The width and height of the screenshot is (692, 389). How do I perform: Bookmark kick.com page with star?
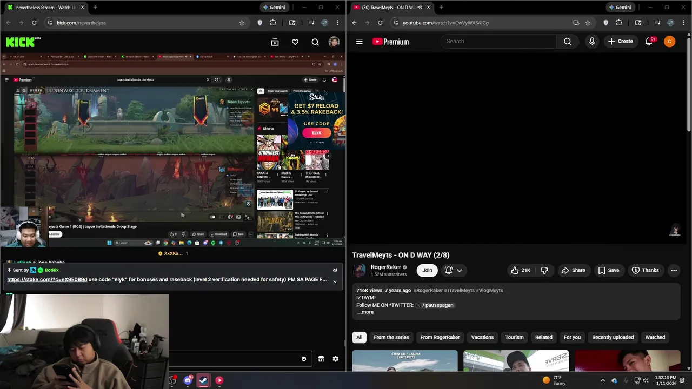pos(242,23)
